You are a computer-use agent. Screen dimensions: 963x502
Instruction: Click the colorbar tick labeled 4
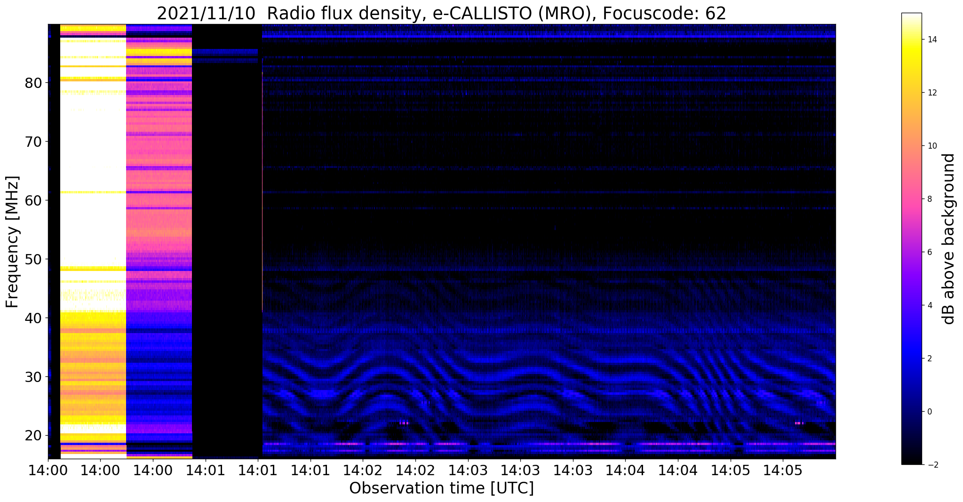[929, 305]
